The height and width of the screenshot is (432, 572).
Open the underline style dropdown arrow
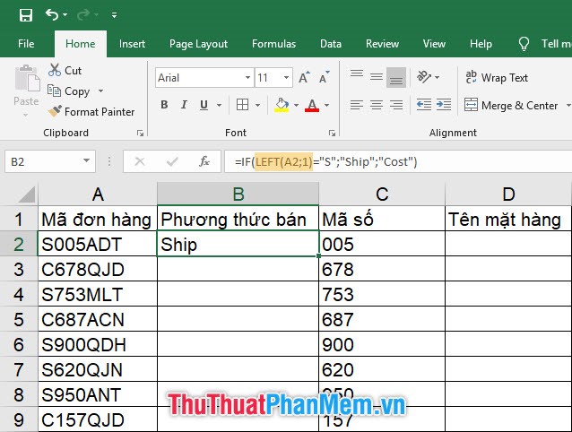click(x=219, y=106)
